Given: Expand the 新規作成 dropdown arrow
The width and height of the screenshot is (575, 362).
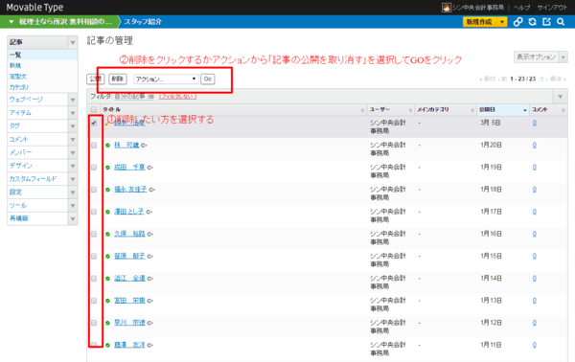Looking at the screenshot, I should (x=502, y=22).
